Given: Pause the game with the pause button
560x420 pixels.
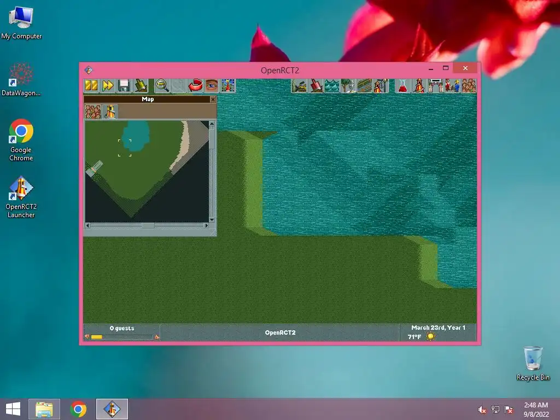Looking at the screenshot, I should [x=91, y=86].
